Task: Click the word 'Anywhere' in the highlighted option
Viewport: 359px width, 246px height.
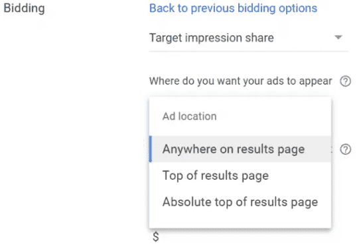Action: (x=189, y=149)
